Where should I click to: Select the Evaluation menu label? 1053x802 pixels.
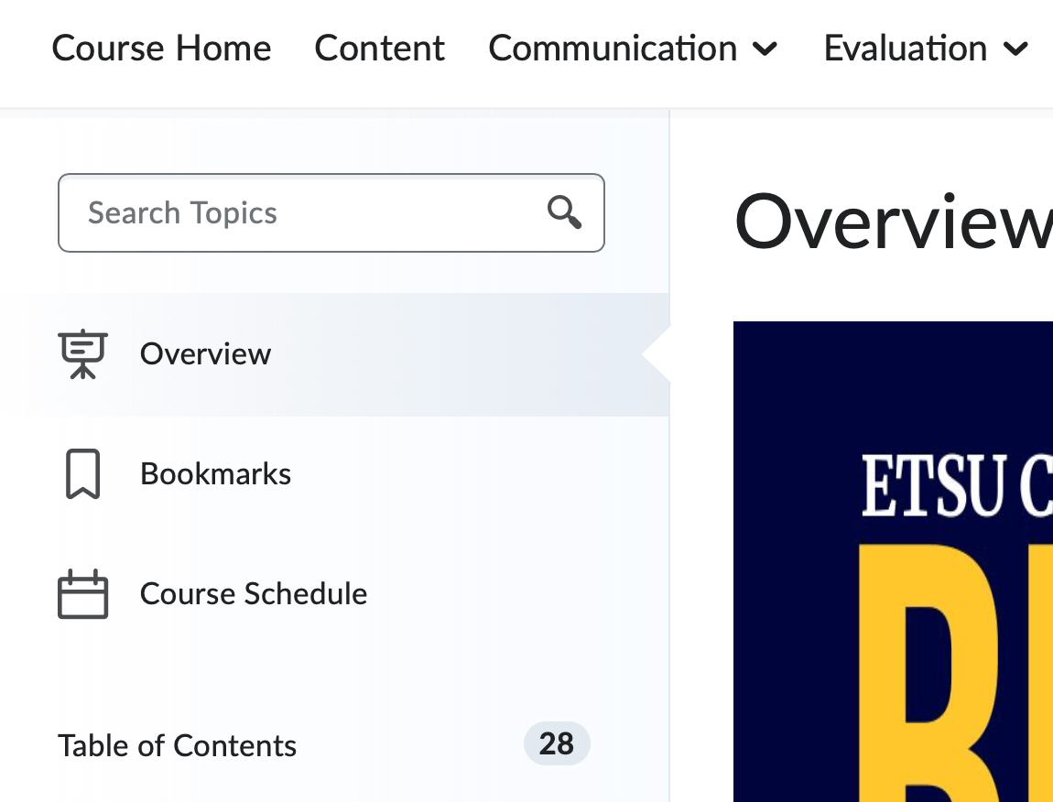point(905,48)
